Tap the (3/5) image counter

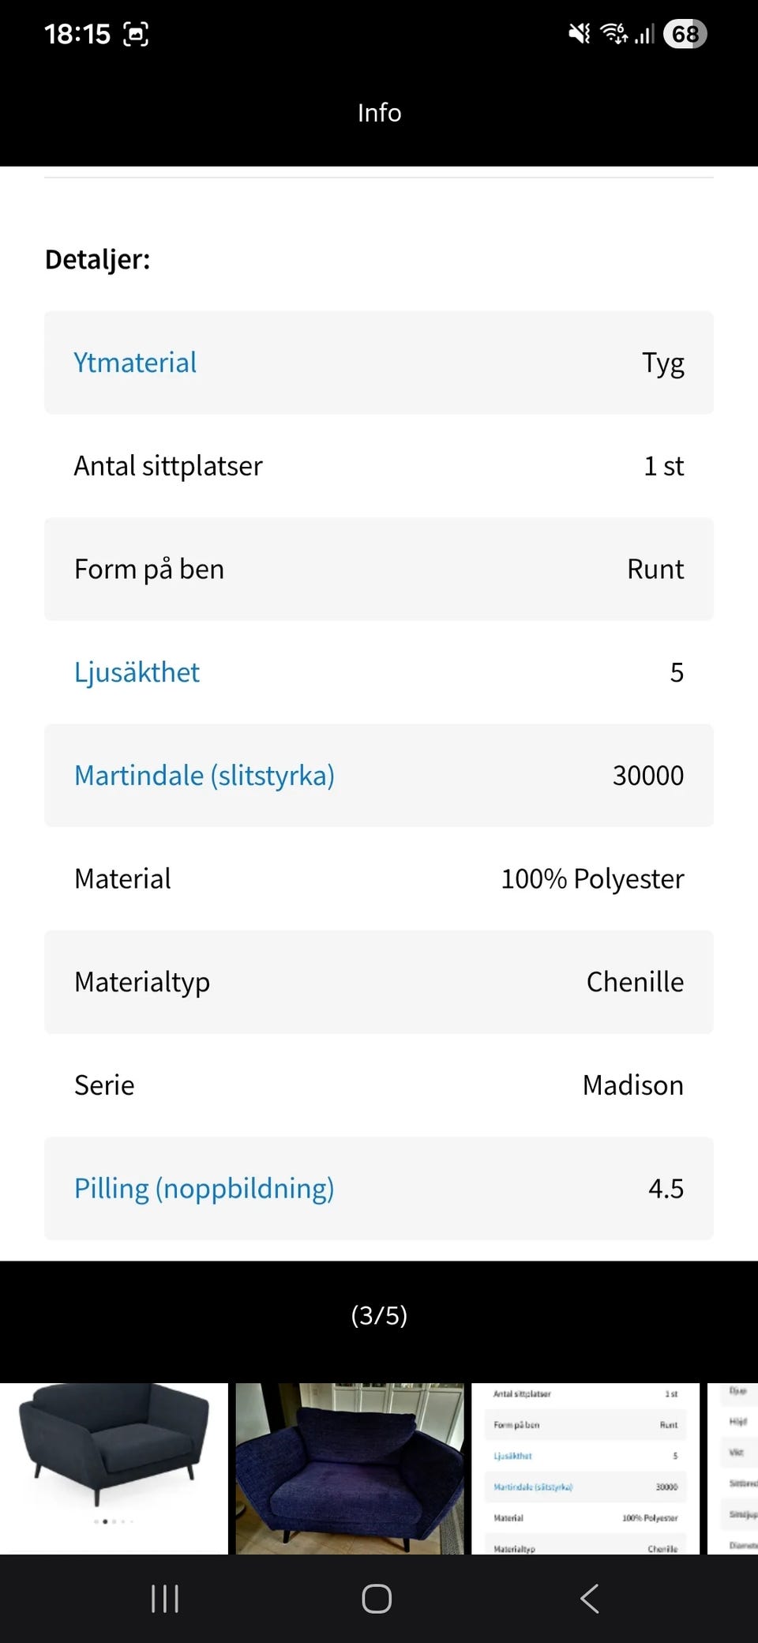coord(379,1315)
